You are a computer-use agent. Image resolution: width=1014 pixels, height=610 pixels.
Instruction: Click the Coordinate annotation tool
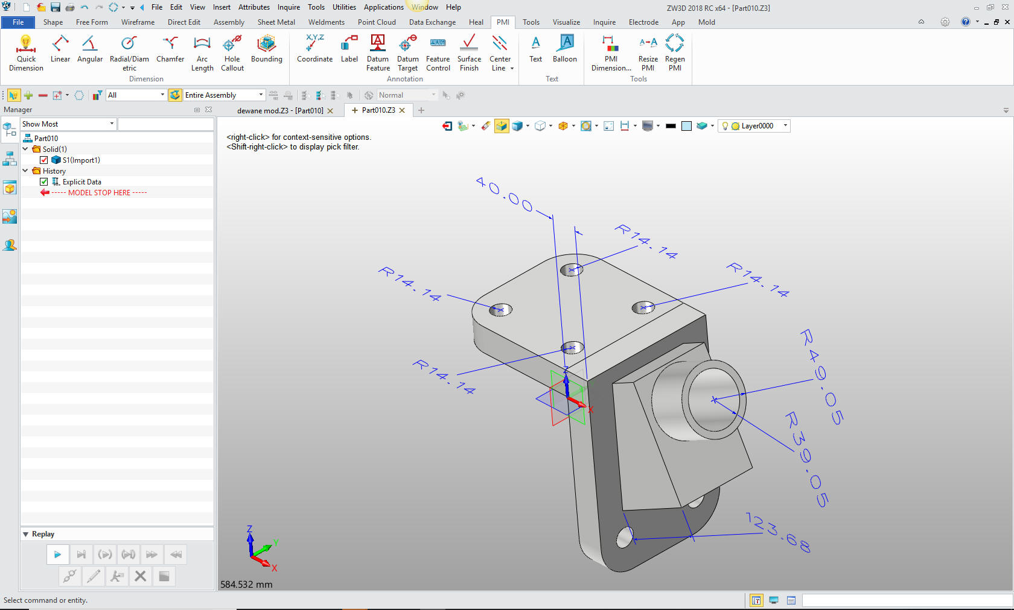point(315,49)
